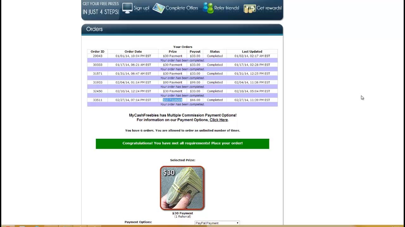Click order ID 33511
The height and width of the screenshot is (227, 405).
pos(97,100)
